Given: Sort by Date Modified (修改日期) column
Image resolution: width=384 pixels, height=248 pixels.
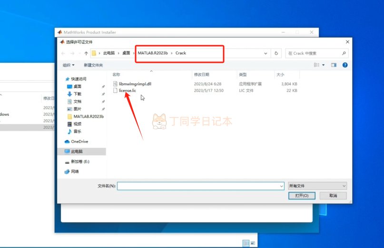Looking at the screenshot, I should [x=202, y=75].
